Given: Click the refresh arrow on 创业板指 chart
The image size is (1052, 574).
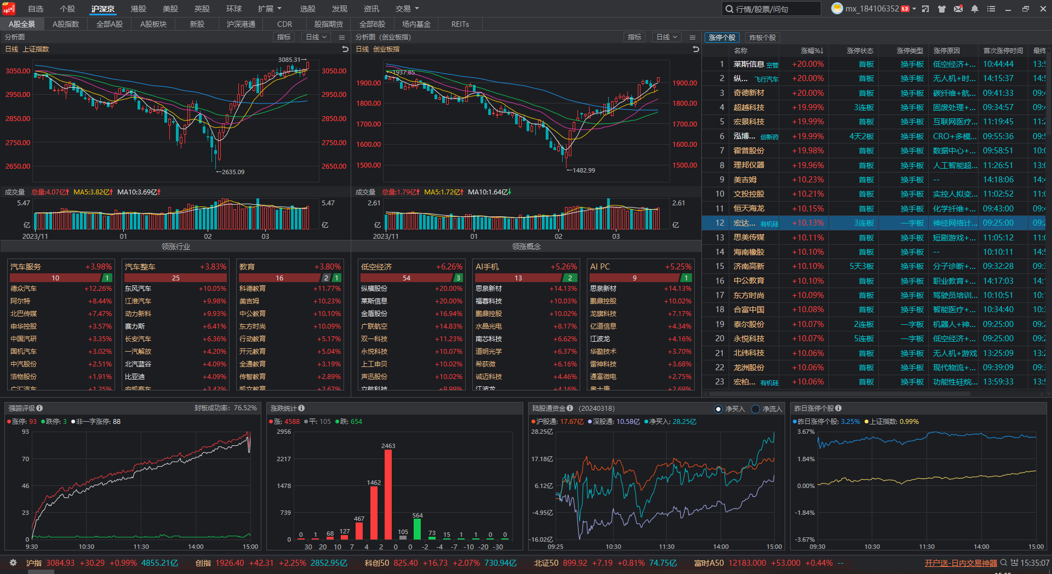Looking at the screenshot, I should click(696, 49).
